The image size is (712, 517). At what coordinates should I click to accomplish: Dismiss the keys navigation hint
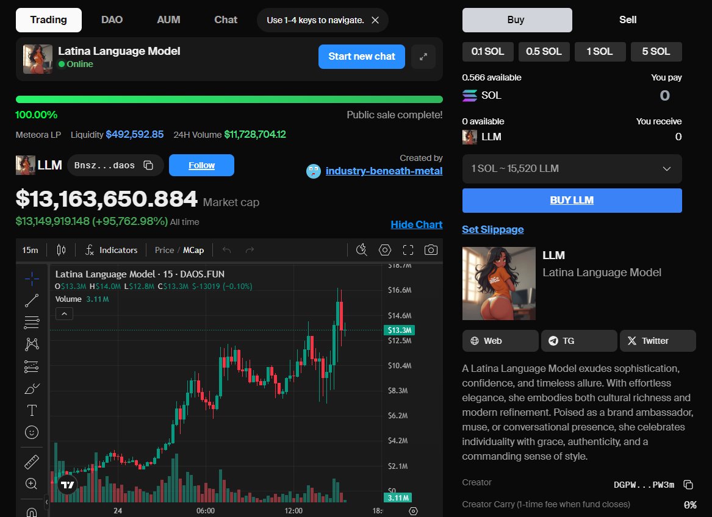pos(375,20)
